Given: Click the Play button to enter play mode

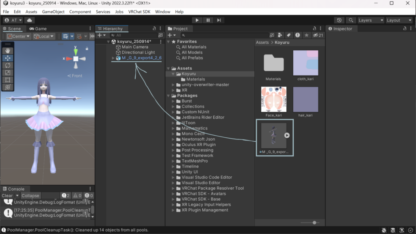Looking at the screenshot, I should tap(197, 20).
